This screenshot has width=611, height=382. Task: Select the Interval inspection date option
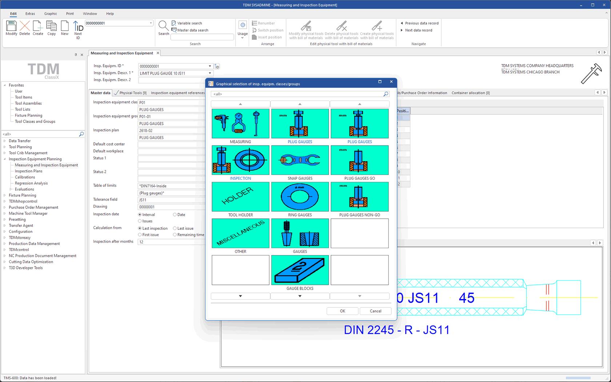coord(140,215)
